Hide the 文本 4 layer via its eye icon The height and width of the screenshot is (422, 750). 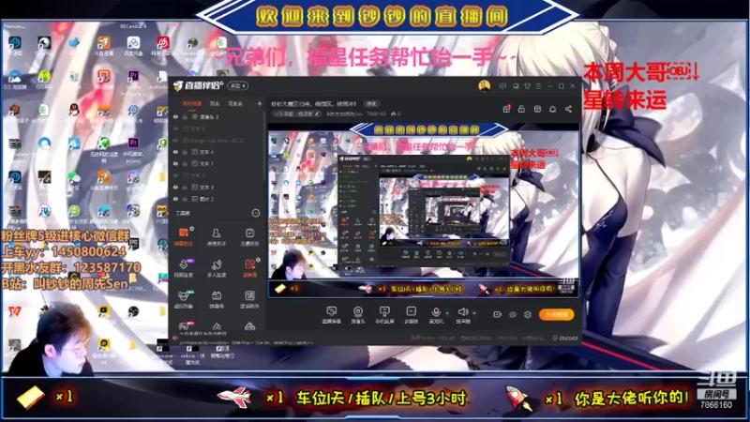(175, 152)
